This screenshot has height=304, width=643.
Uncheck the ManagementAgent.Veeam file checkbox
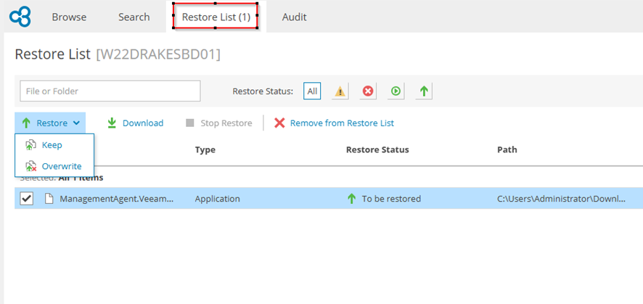click(26, 199)
